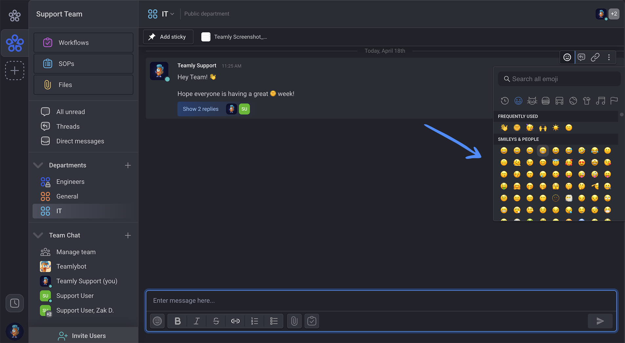This screenshot has width=625, height=343.
Task: Click Invite Users
Action: [83, 335]
